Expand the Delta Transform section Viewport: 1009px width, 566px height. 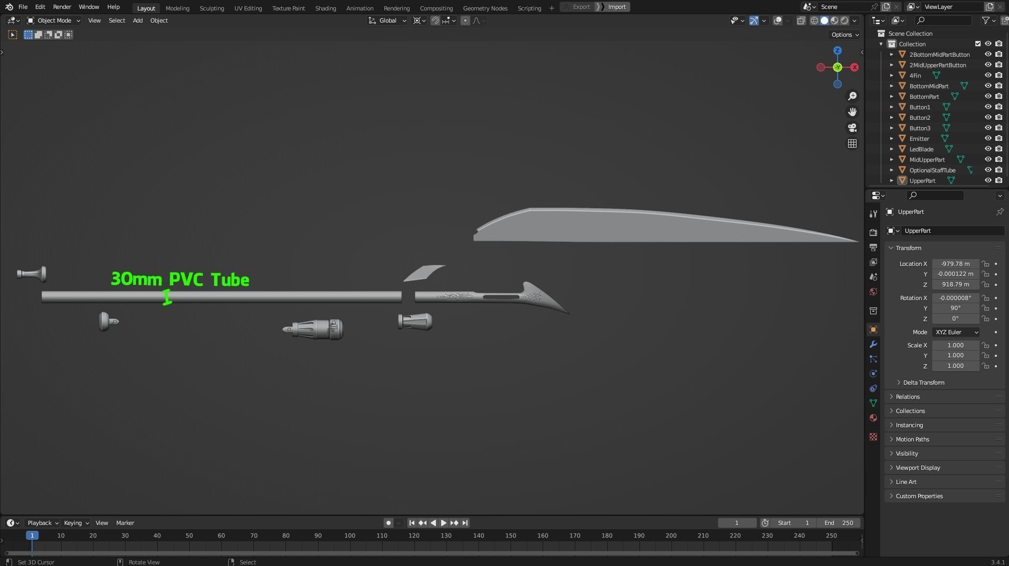pyautogui.click(x=923, y=383)
